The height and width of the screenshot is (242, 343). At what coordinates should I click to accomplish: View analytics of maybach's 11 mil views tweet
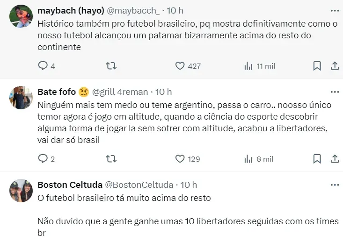[x=248, y=66]
